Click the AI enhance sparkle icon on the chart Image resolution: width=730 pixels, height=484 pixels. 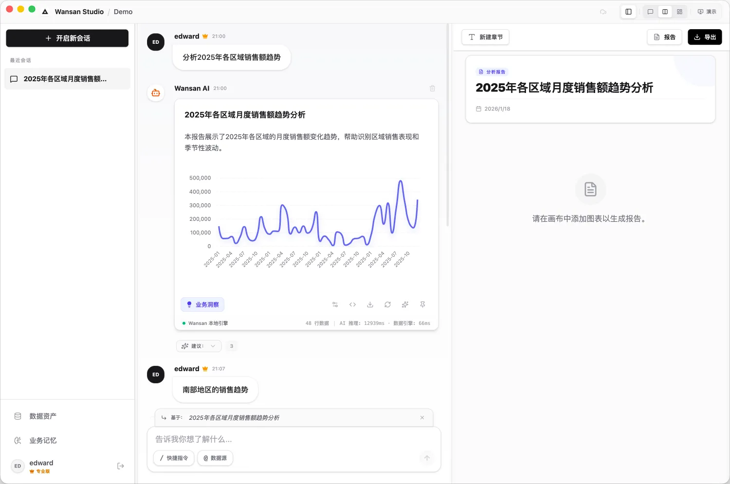pos(405,304)
